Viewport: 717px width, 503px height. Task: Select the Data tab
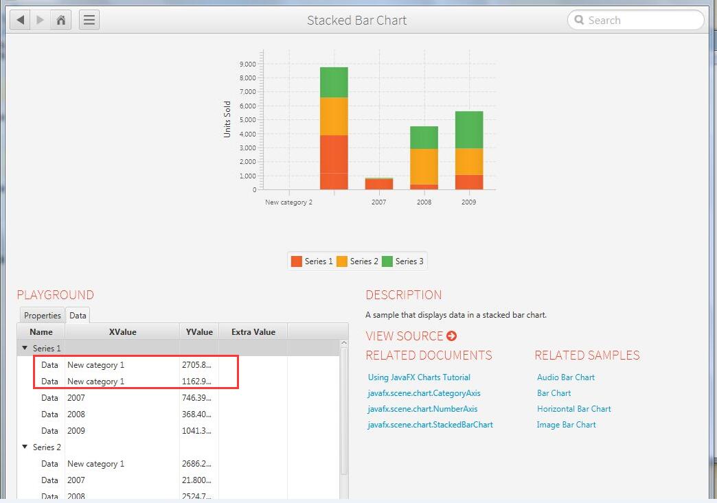click(x=78, y=316)
